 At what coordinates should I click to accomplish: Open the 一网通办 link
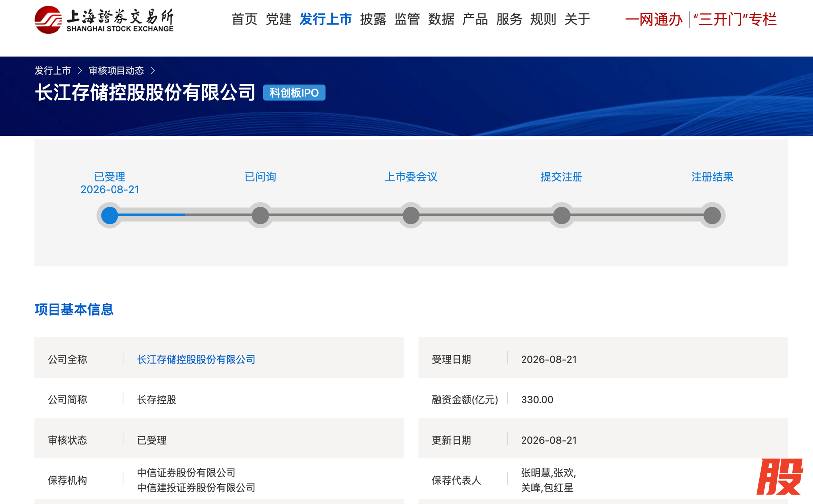tap(653, 19)
